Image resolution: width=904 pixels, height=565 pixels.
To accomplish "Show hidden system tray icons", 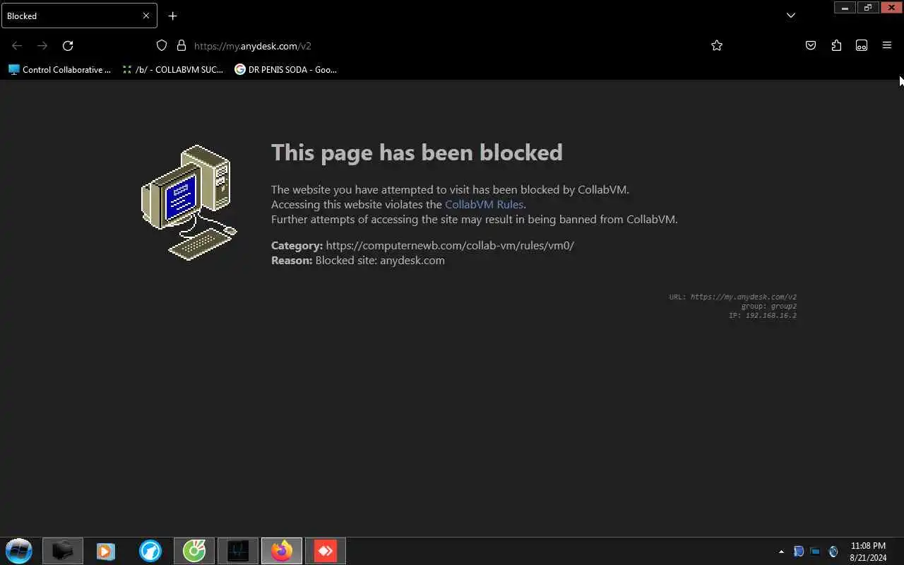I will (781, 552).
